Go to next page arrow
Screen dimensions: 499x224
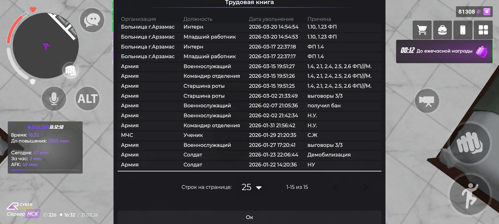click(365, 187)
